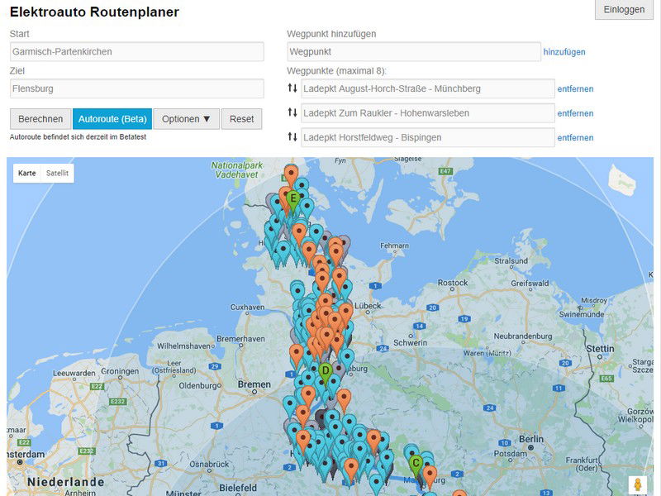This screenshot has height=496, width=661.
Task: Reorder the Hohenwarsleben waypoint using its arrows icon
Action: 292,112
